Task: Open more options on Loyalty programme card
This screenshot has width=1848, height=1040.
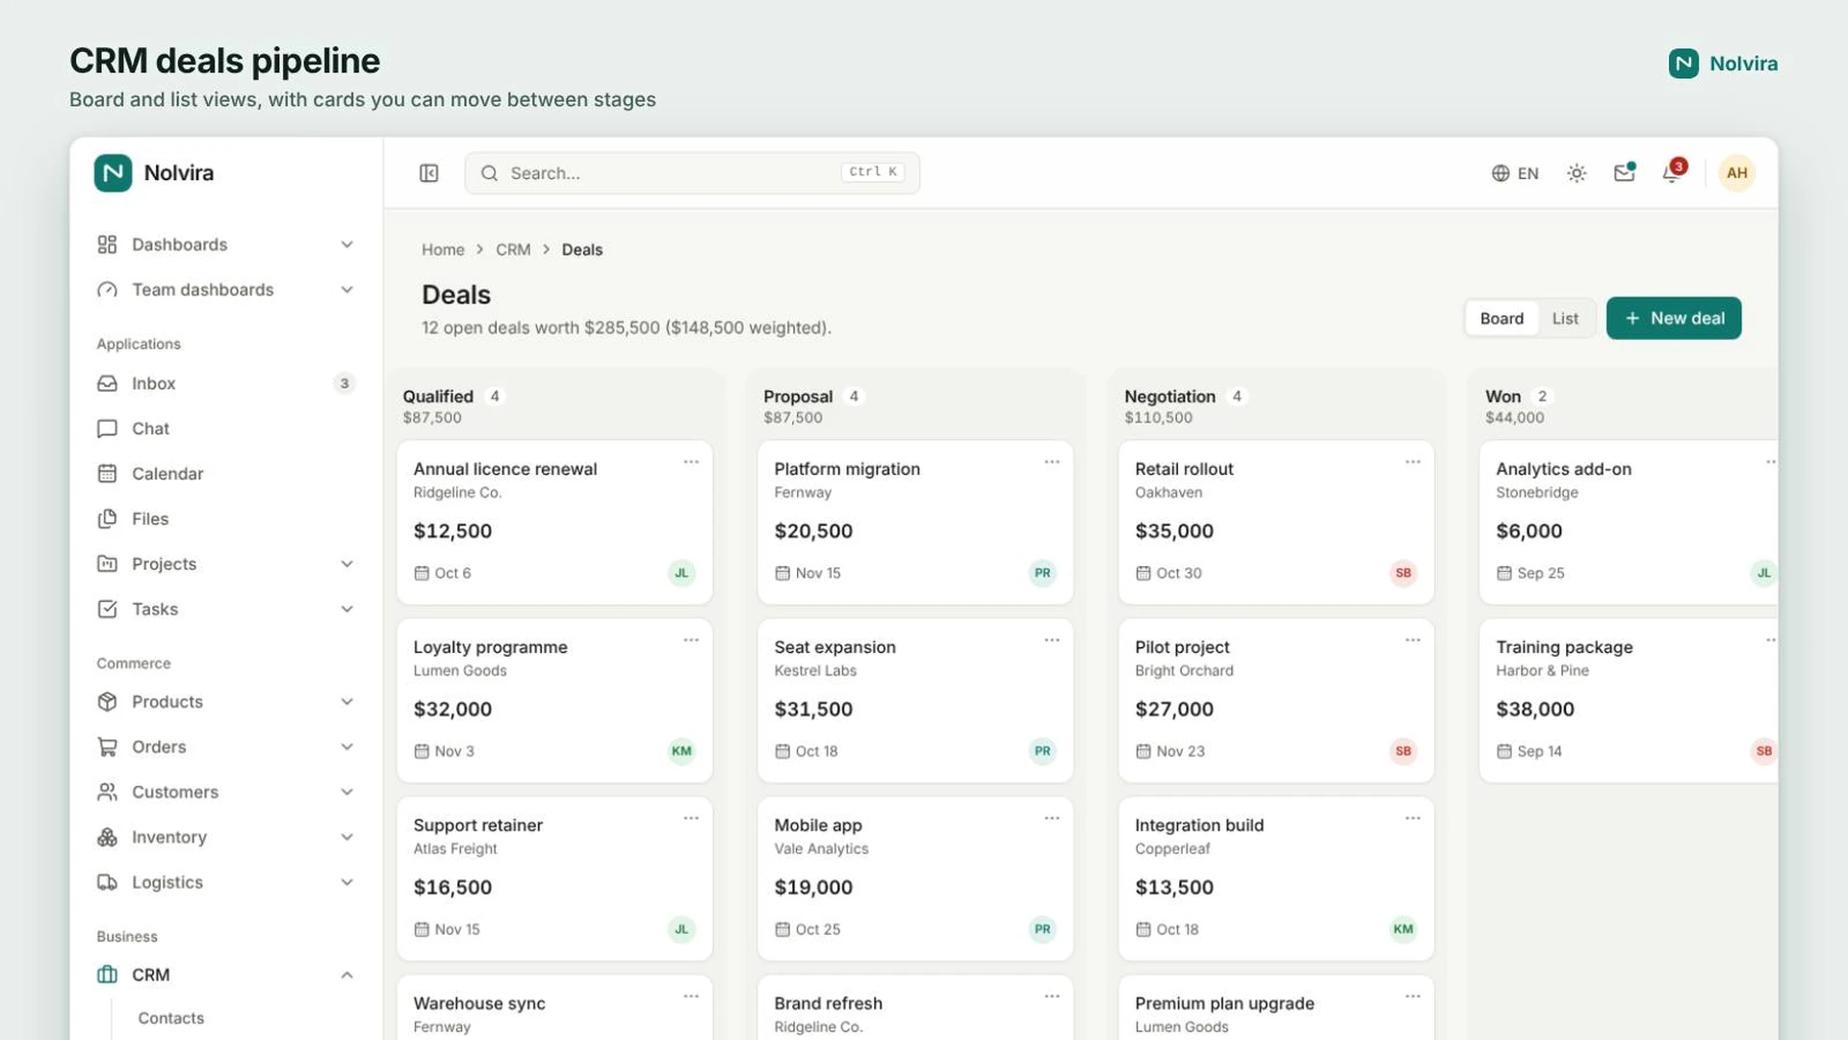Action: [691, 640]
